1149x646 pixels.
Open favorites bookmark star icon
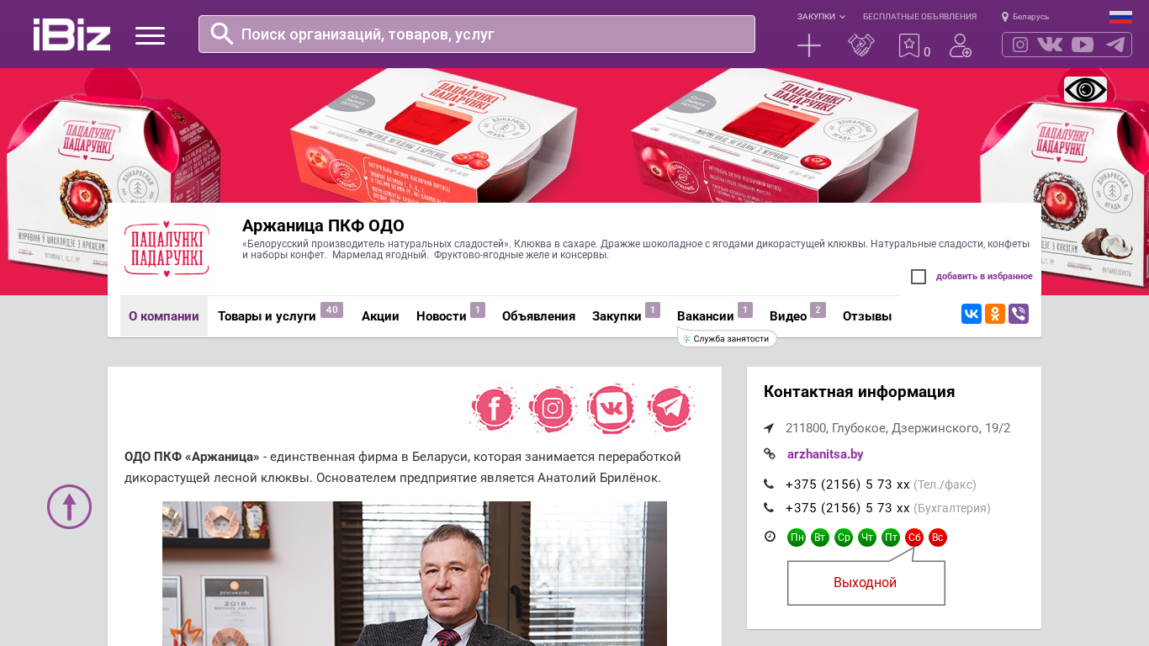point(909,45)
